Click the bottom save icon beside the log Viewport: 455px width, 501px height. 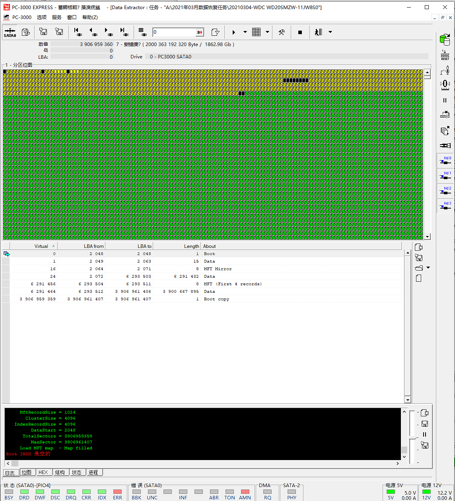[424, 445]
